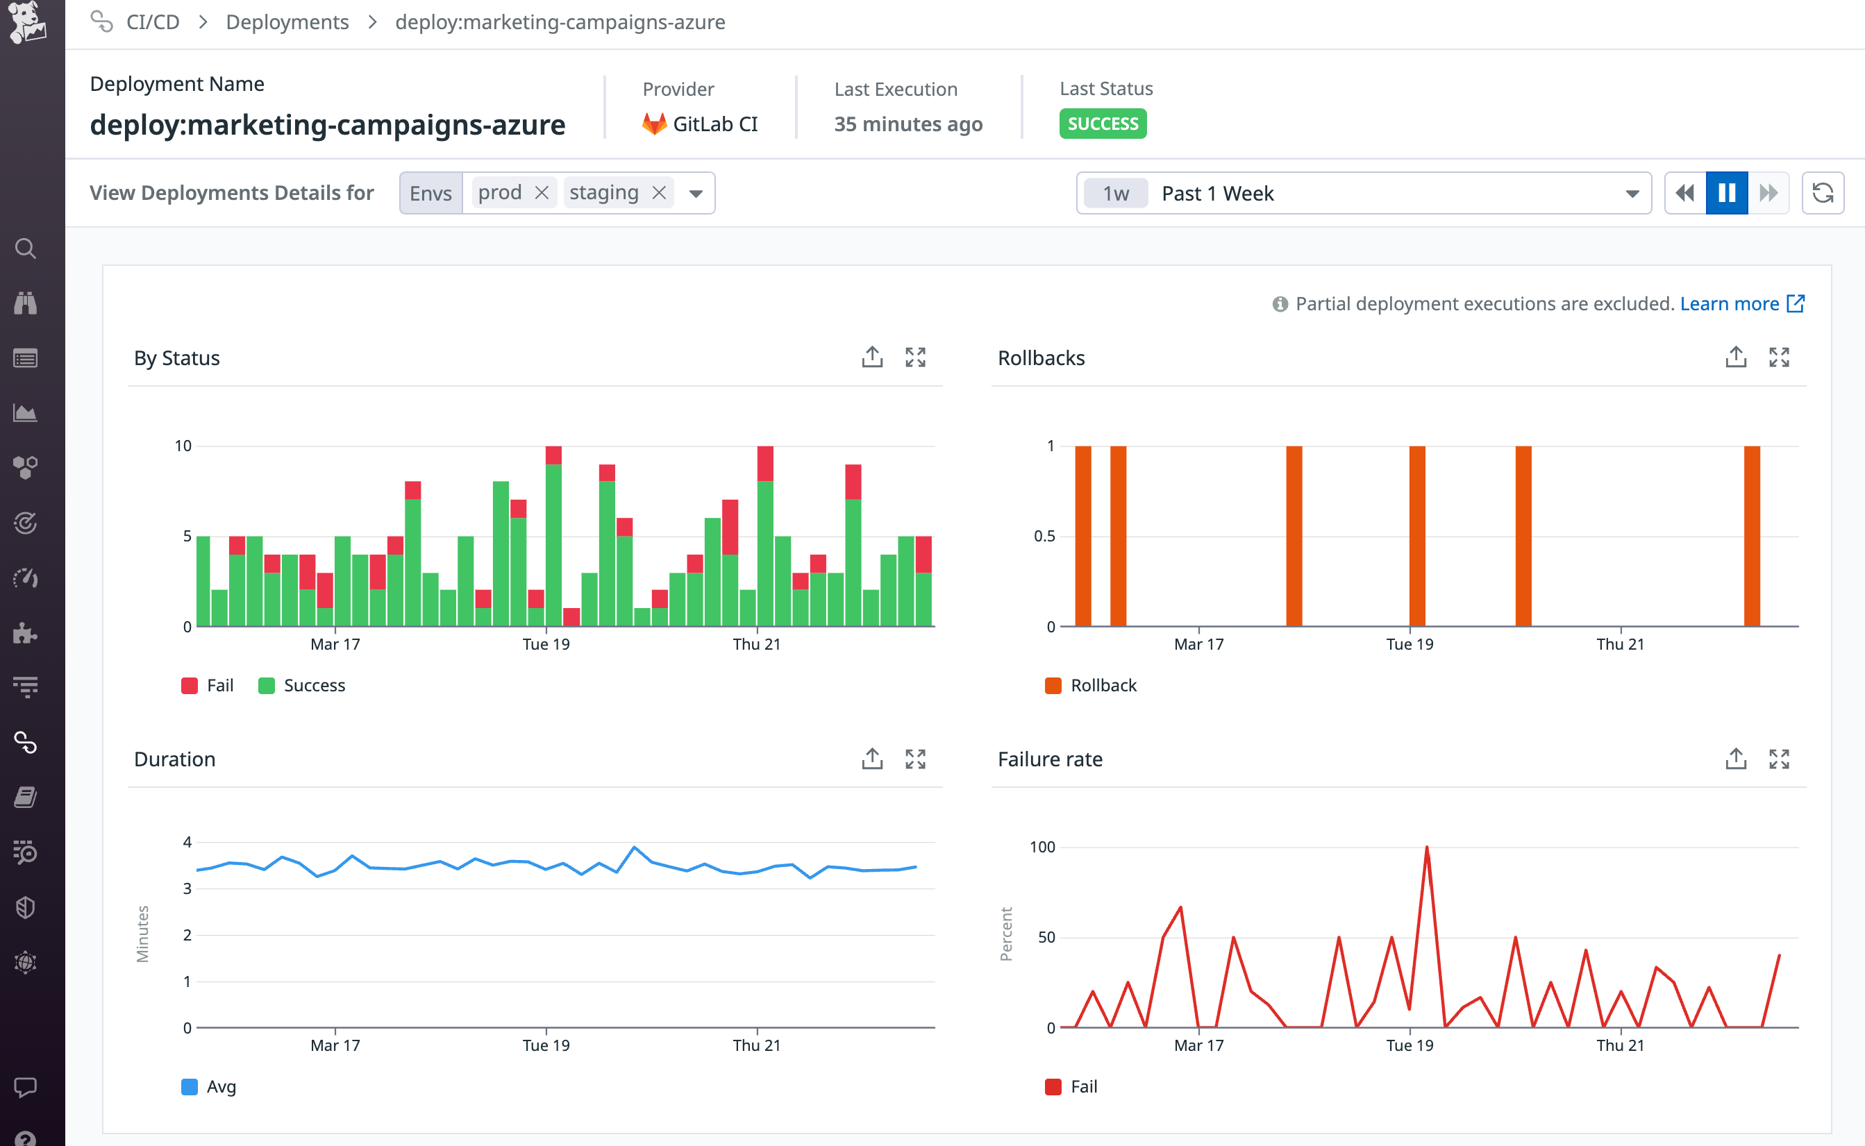This screenshot has height=1146, width=1865.
Task: Open the Dashboards graph icon in sidebar
Action: coord(26,413)
